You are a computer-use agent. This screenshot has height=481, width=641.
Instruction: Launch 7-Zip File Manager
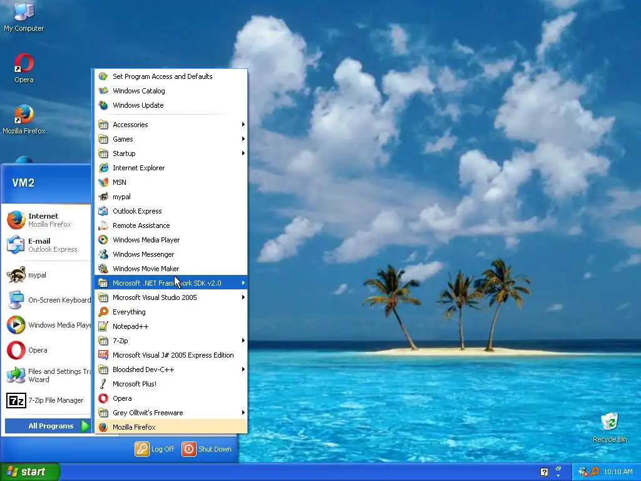tap(48, 400)
